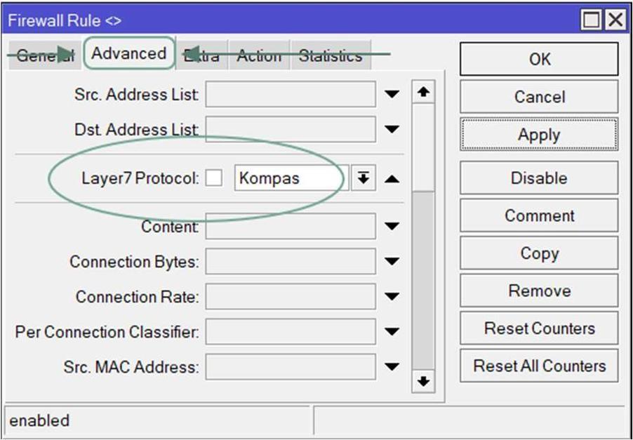Open the Layer7 Protocol dropdown list
This screenshot has width=633, height=440.
coord(363,178)
